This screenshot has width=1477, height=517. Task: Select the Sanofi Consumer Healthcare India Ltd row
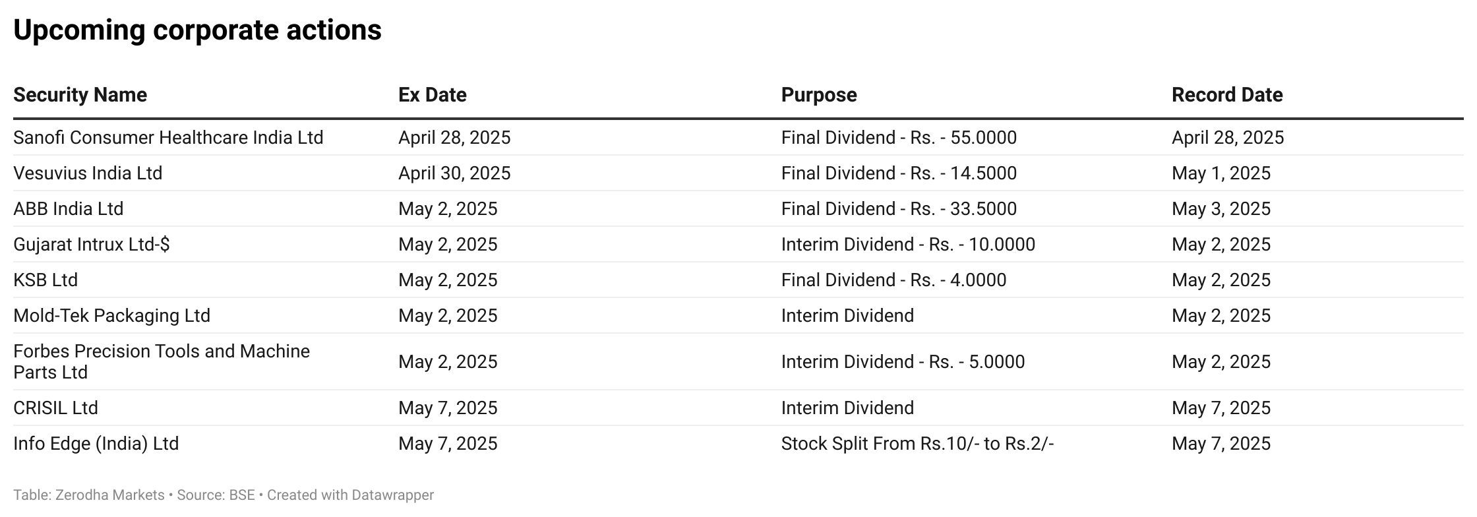738,138
